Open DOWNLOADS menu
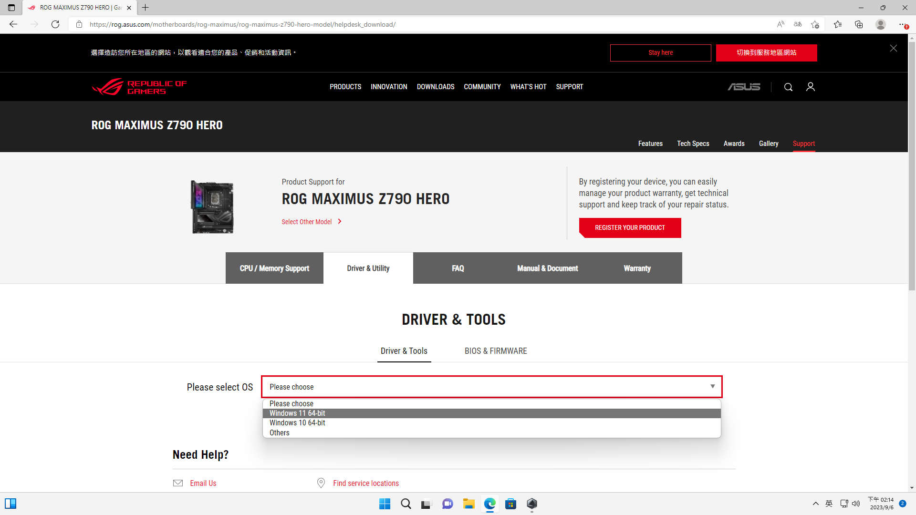The height and width of the screenshot is (515, 916). coord(436,87)
